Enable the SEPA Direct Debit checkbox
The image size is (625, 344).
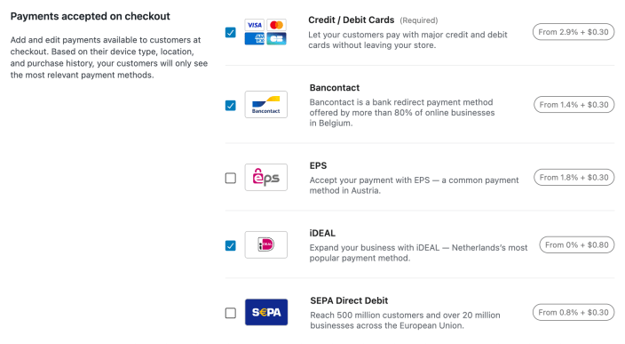click(231, 313)
